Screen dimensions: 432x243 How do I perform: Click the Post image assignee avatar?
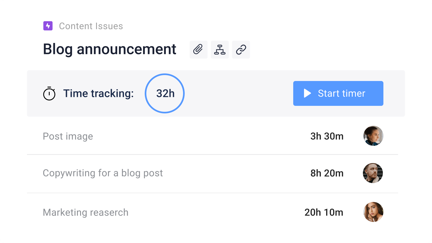[373, 136]
